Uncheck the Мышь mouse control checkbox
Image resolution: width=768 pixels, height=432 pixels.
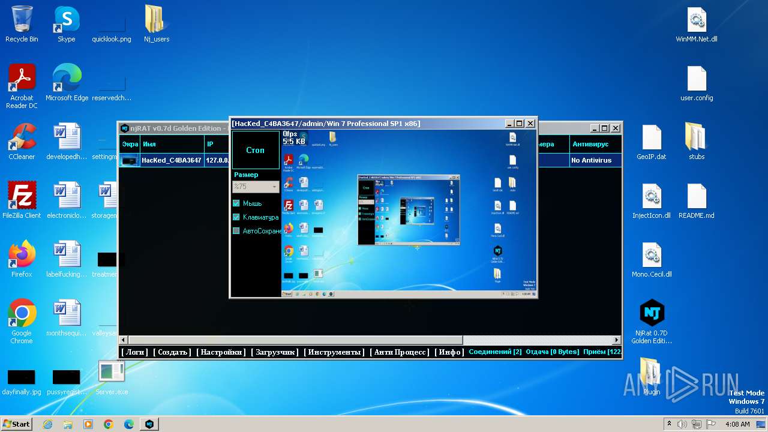pyautogui.click(x=236, y=203)
